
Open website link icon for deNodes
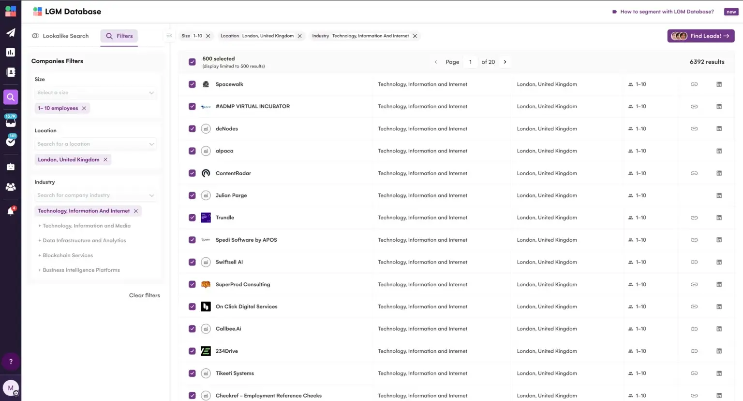(x=694, y=129)
